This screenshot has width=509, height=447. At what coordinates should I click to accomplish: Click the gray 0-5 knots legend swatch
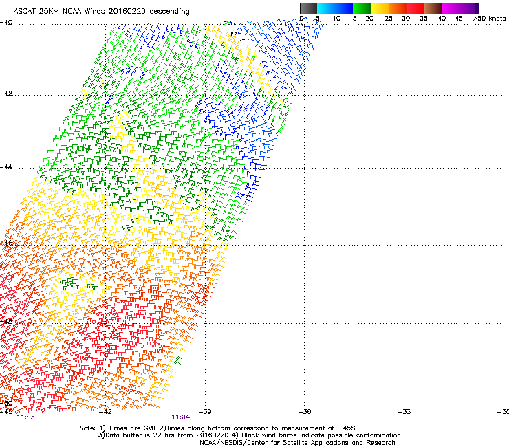(308, 8)
